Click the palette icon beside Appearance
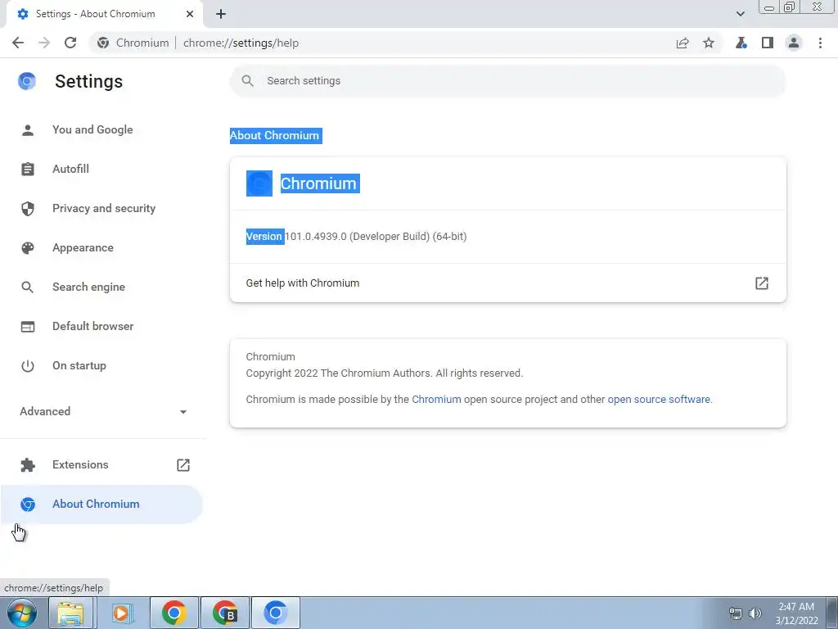 tap(27, 247)
